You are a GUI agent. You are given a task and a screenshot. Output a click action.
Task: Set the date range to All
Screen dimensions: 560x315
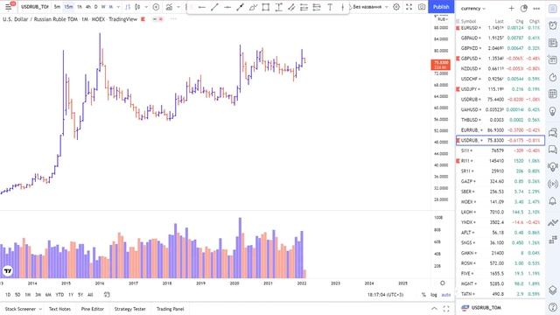[90, 295]
